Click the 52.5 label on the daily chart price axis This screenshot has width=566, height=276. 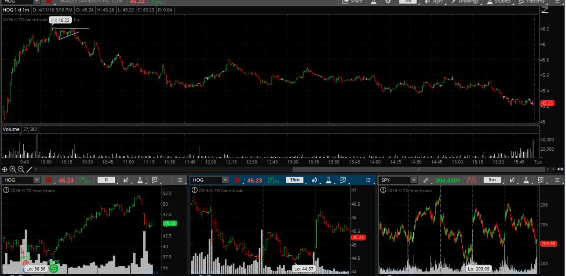tap(168, 193)
